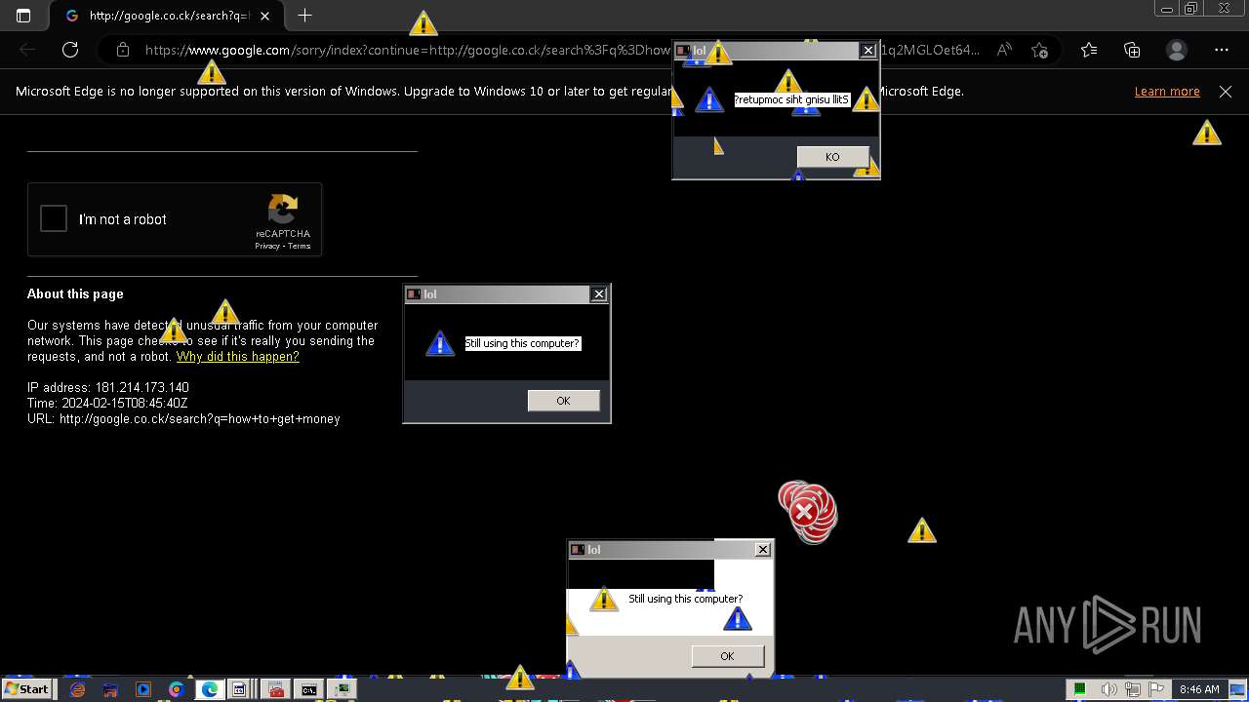Select the google.co.ck search tab
This screenshot has width=1249, height=702.
[166, 16]
